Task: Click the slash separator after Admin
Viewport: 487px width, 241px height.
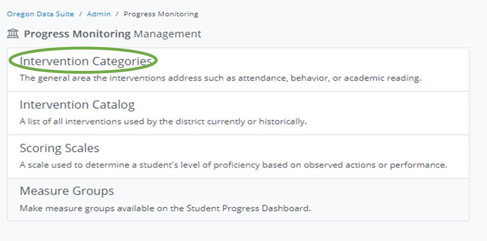Action: tap(117, 14)
